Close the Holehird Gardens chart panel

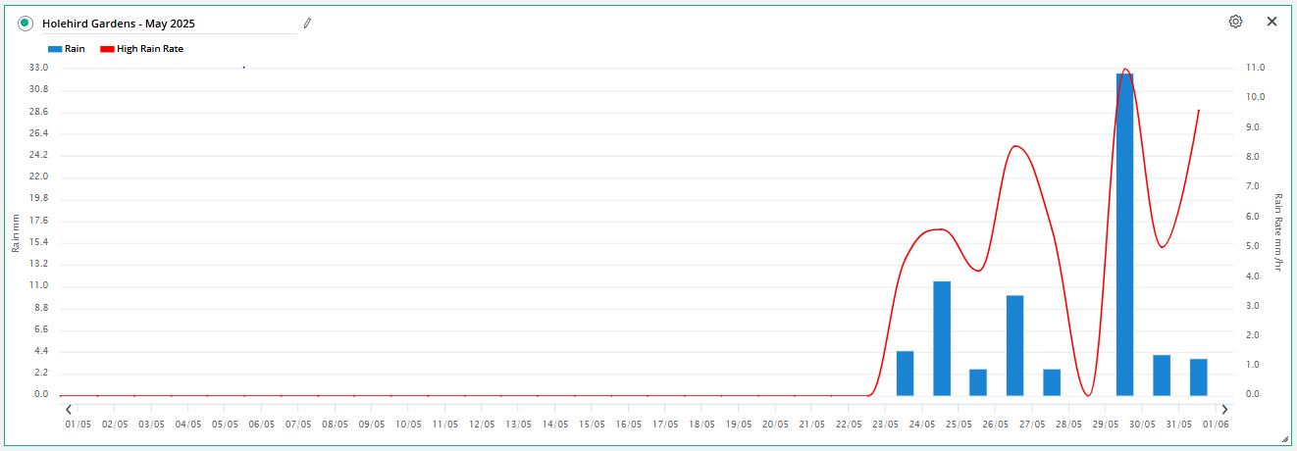coord(1271,22)
